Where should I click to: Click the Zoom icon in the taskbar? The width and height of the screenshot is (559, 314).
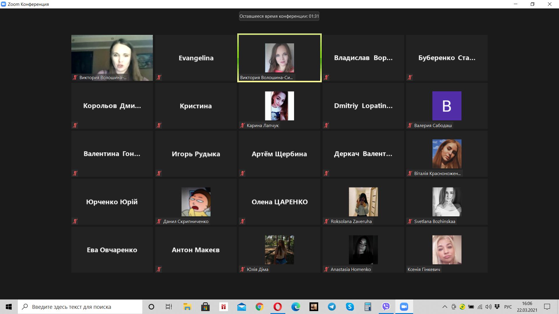point(404,307)
